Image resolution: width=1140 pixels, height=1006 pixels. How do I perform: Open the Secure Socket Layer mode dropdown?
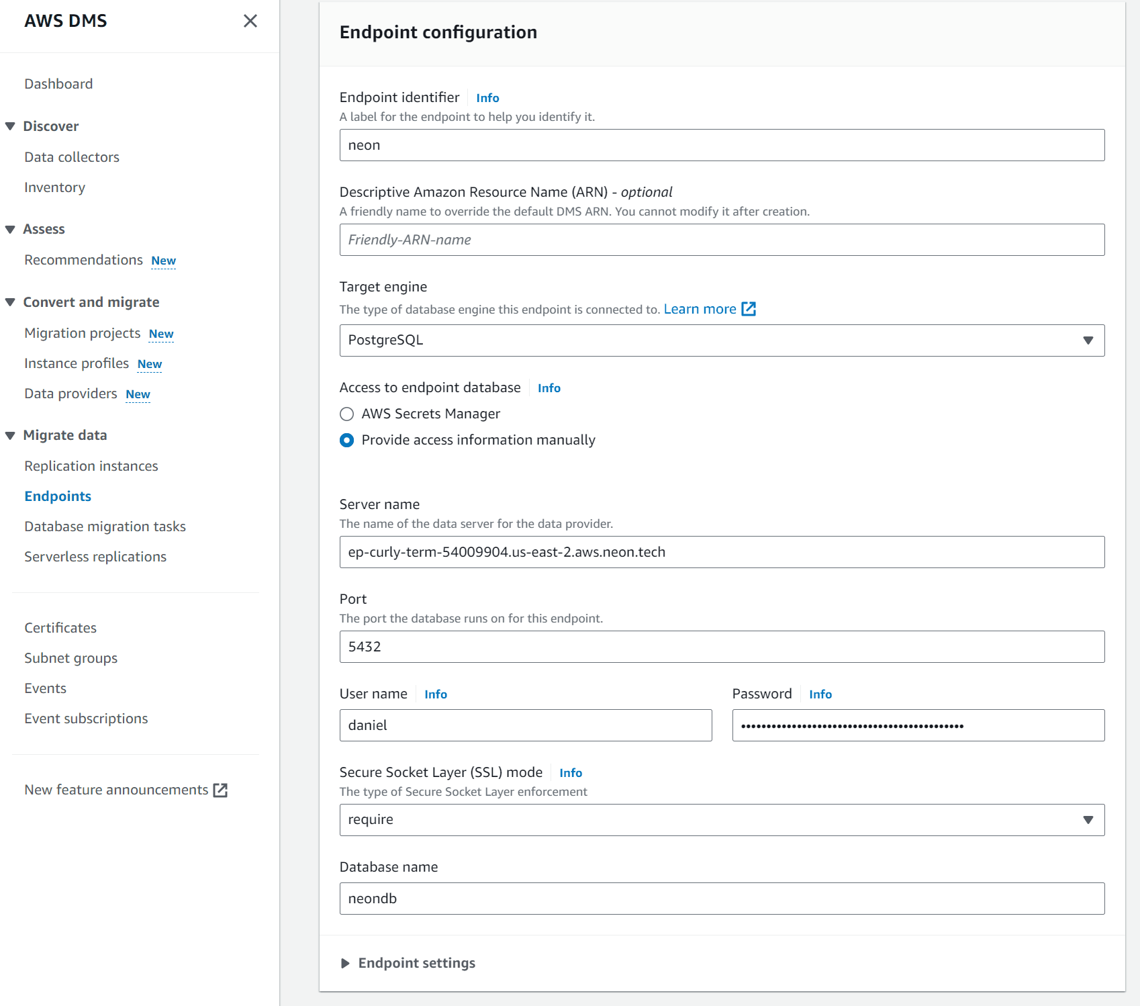[x=1088, y=819]
